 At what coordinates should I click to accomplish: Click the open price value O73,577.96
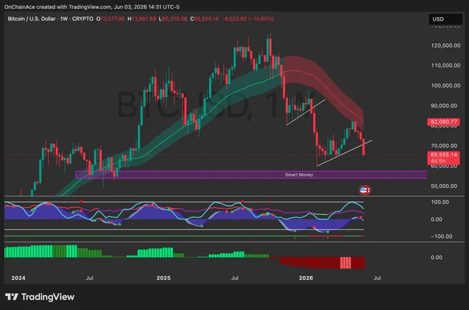coord(110,19)
